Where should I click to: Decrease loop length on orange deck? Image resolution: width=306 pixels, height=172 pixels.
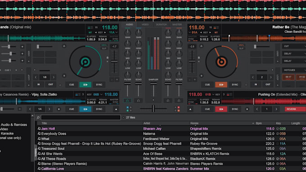pyautogui.click(x=253, y=77)
